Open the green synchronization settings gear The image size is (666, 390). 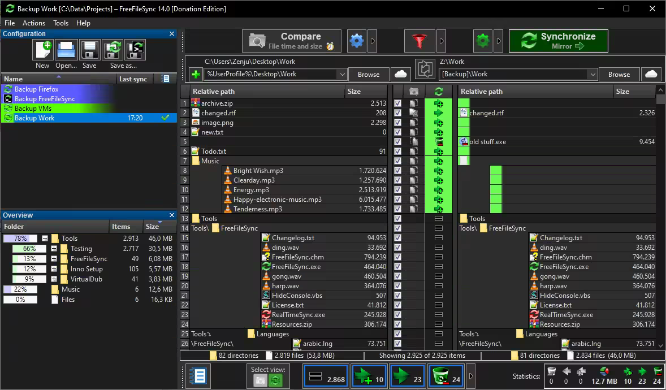pos(482,41)
